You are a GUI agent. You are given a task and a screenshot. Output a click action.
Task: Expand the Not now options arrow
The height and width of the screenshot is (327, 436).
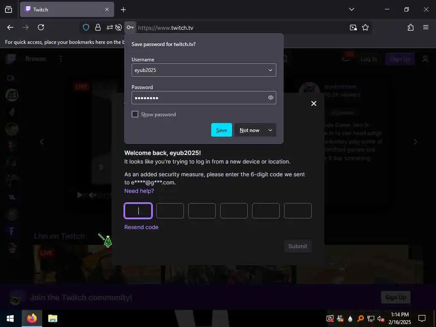(x=270, y=130)
